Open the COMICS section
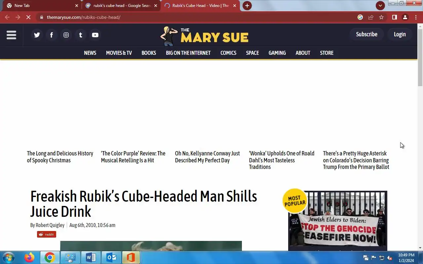The image size is (423, 264). [228, 53]
